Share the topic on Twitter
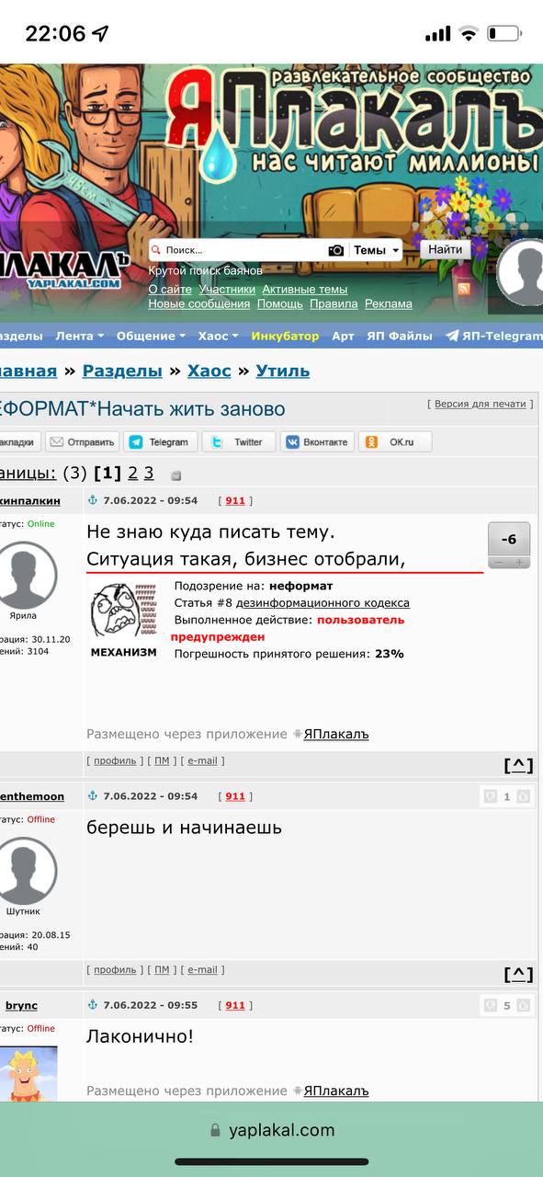Viewport: 543px width, 1177px height. 239,442
